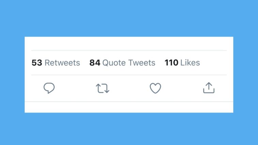Image resolution: width=258 pixels, height=145 pixels.
Task: Click the white space above the stats row
Action: (x=129, y=44)
